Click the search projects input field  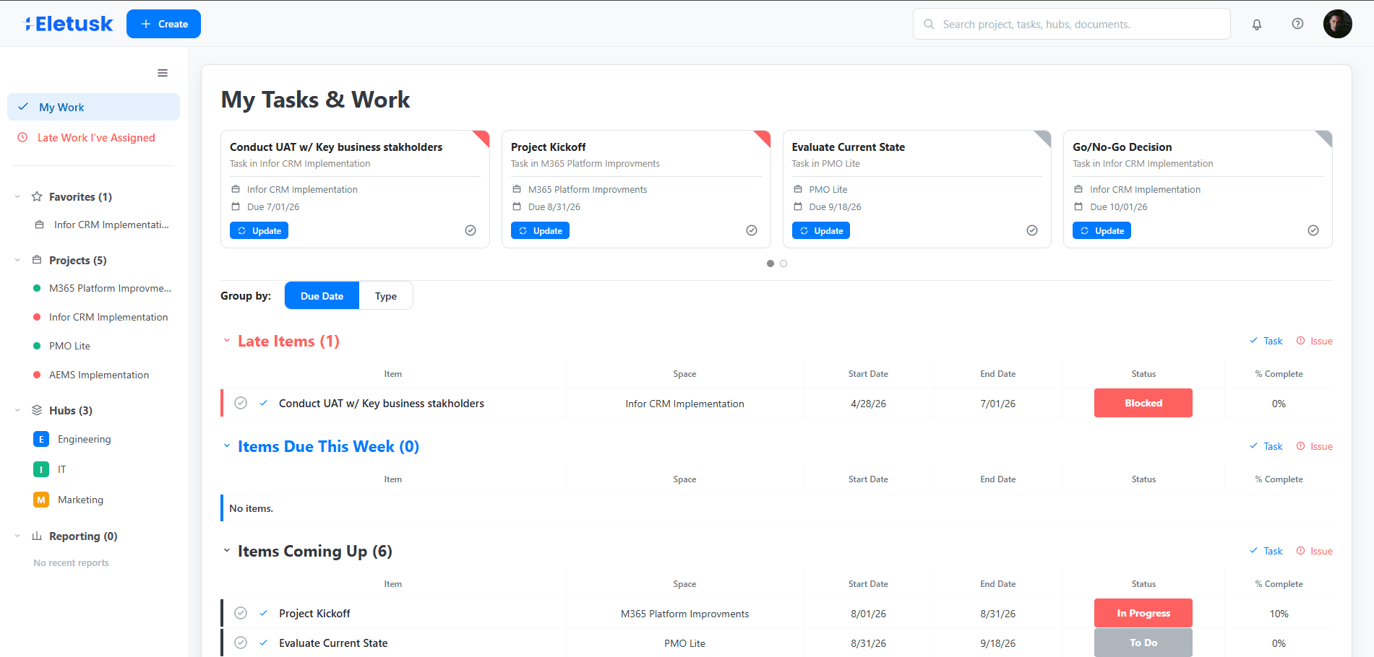point(1072,24)
